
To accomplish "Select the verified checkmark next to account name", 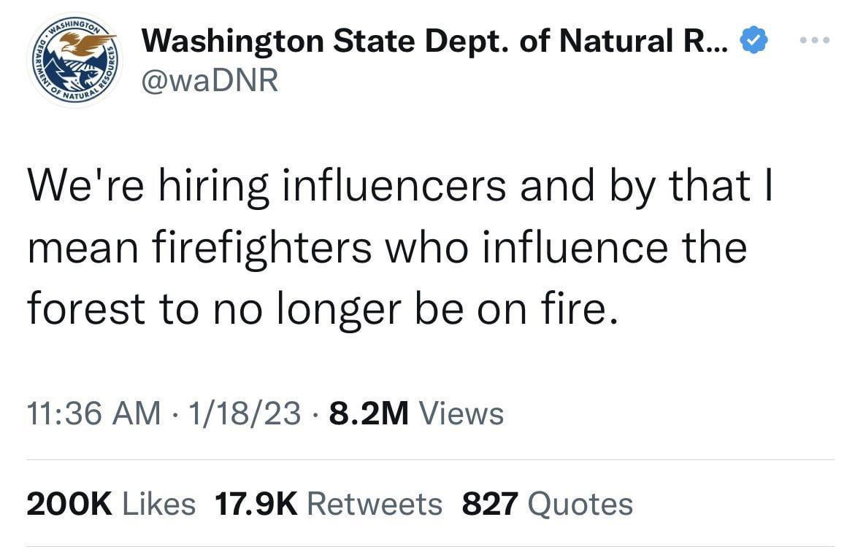I will [x=755, y=40].
